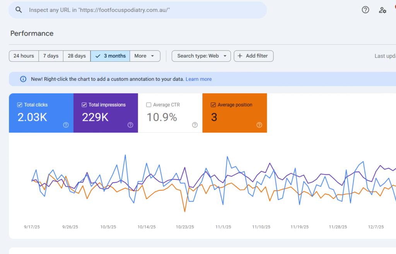Select the 28 days date range tab
The height and width of the screenshot is (254, 396).
pyautogui.click(x=77, y=56)
